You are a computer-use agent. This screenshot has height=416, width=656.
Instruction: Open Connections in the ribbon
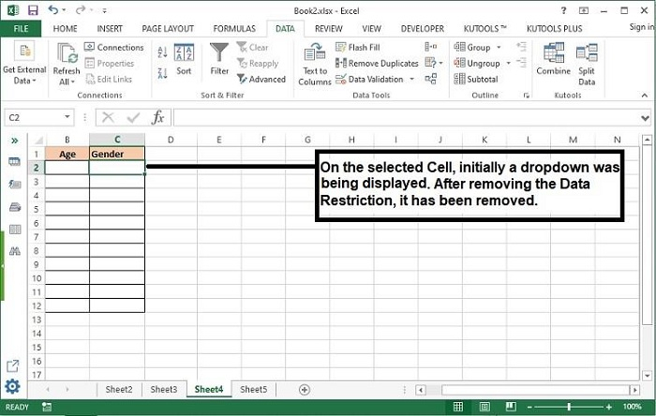tap(113, 47)
